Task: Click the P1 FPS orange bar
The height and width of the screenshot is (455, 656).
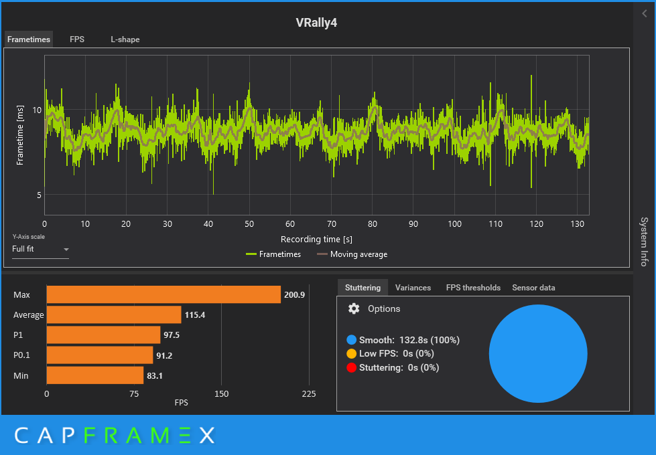Action: (103, 335)
